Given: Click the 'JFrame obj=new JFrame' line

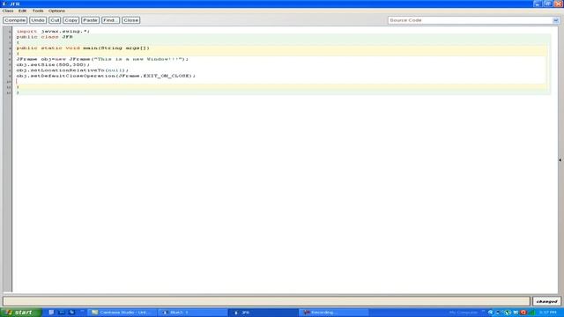Looking at the screenshot, I should coord(102,59).
